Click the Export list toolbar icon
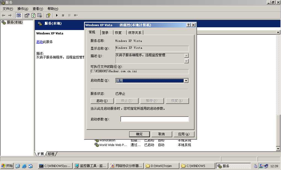Screen dimensions: 281x170 (40, 15)
